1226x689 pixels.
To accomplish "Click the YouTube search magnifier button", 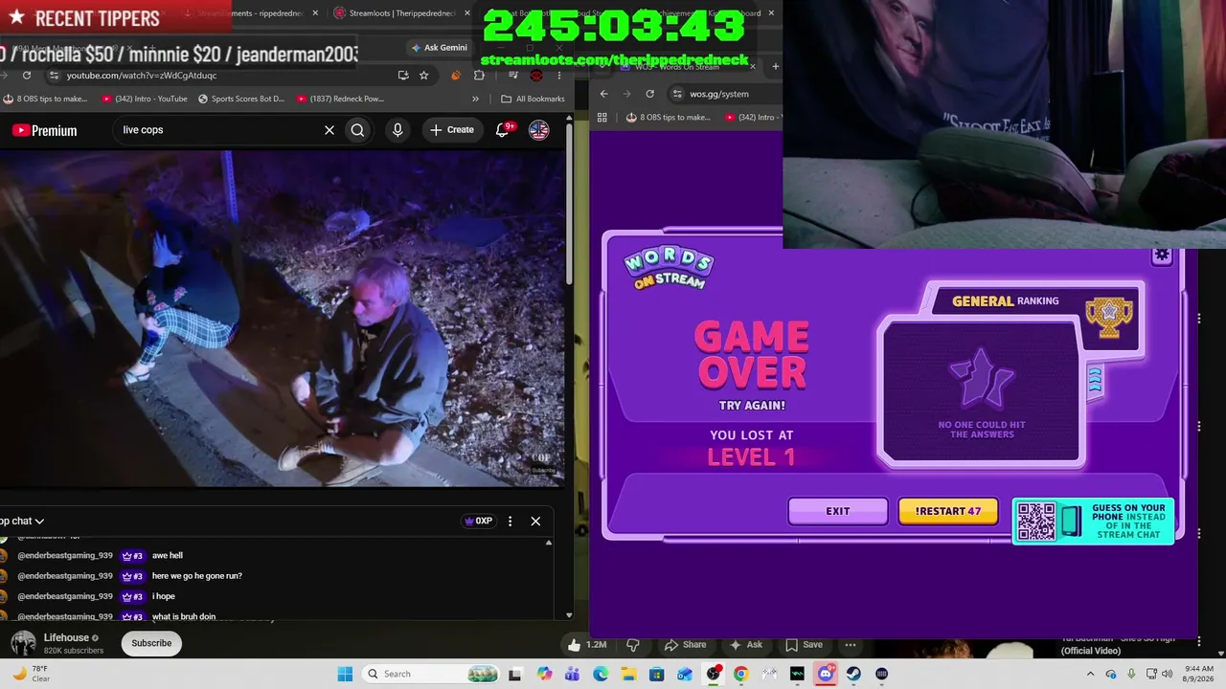I will pos(357,130).
